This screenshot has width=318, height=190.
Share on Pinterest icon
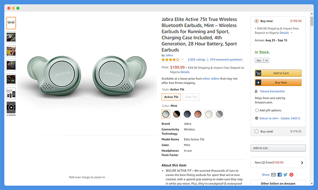point(291,174)
